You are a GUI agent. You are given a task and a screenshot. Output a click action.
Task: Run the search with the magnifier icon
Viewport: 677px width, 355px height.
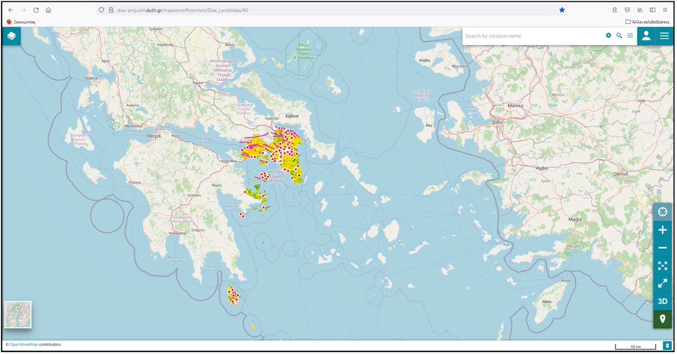[x=619, y=35]
